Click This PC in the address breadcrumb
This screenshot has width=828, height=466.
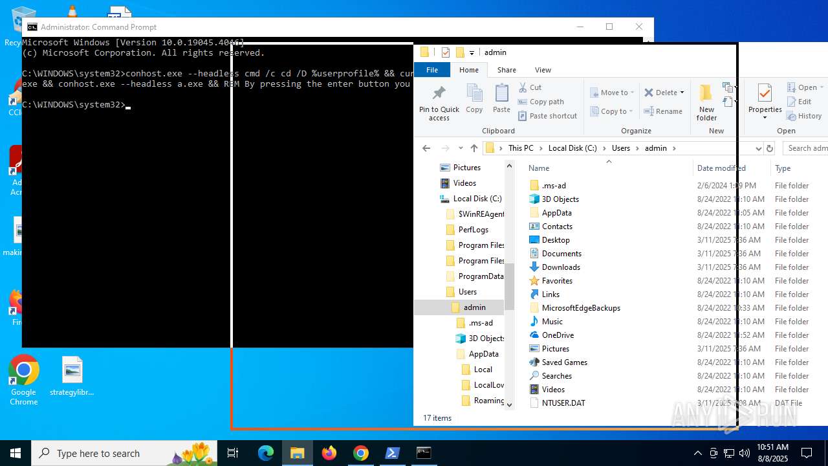tap(521, 148)
